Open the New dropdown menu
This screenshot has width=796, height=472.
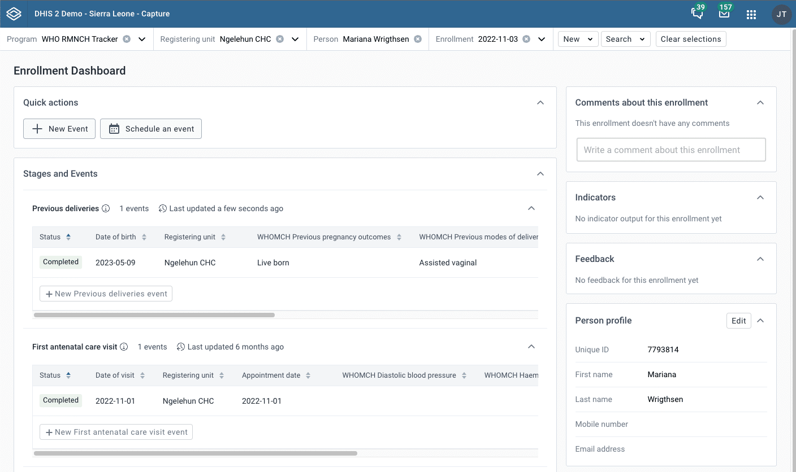click(x=578, y=39)
